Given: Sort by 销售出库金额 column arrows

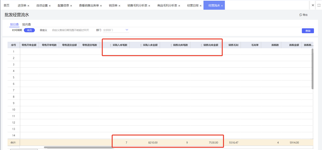Looking at the screenshot, I should tap(202, 45).
